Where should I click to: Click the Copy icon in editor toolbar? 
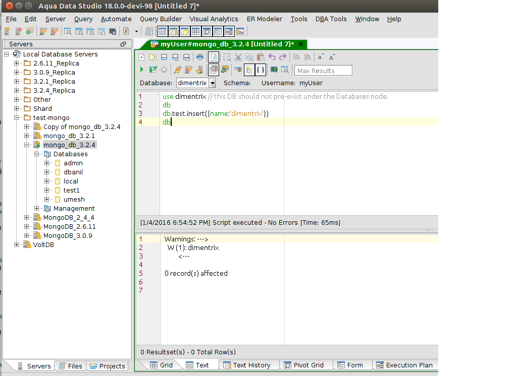(249, 57)
